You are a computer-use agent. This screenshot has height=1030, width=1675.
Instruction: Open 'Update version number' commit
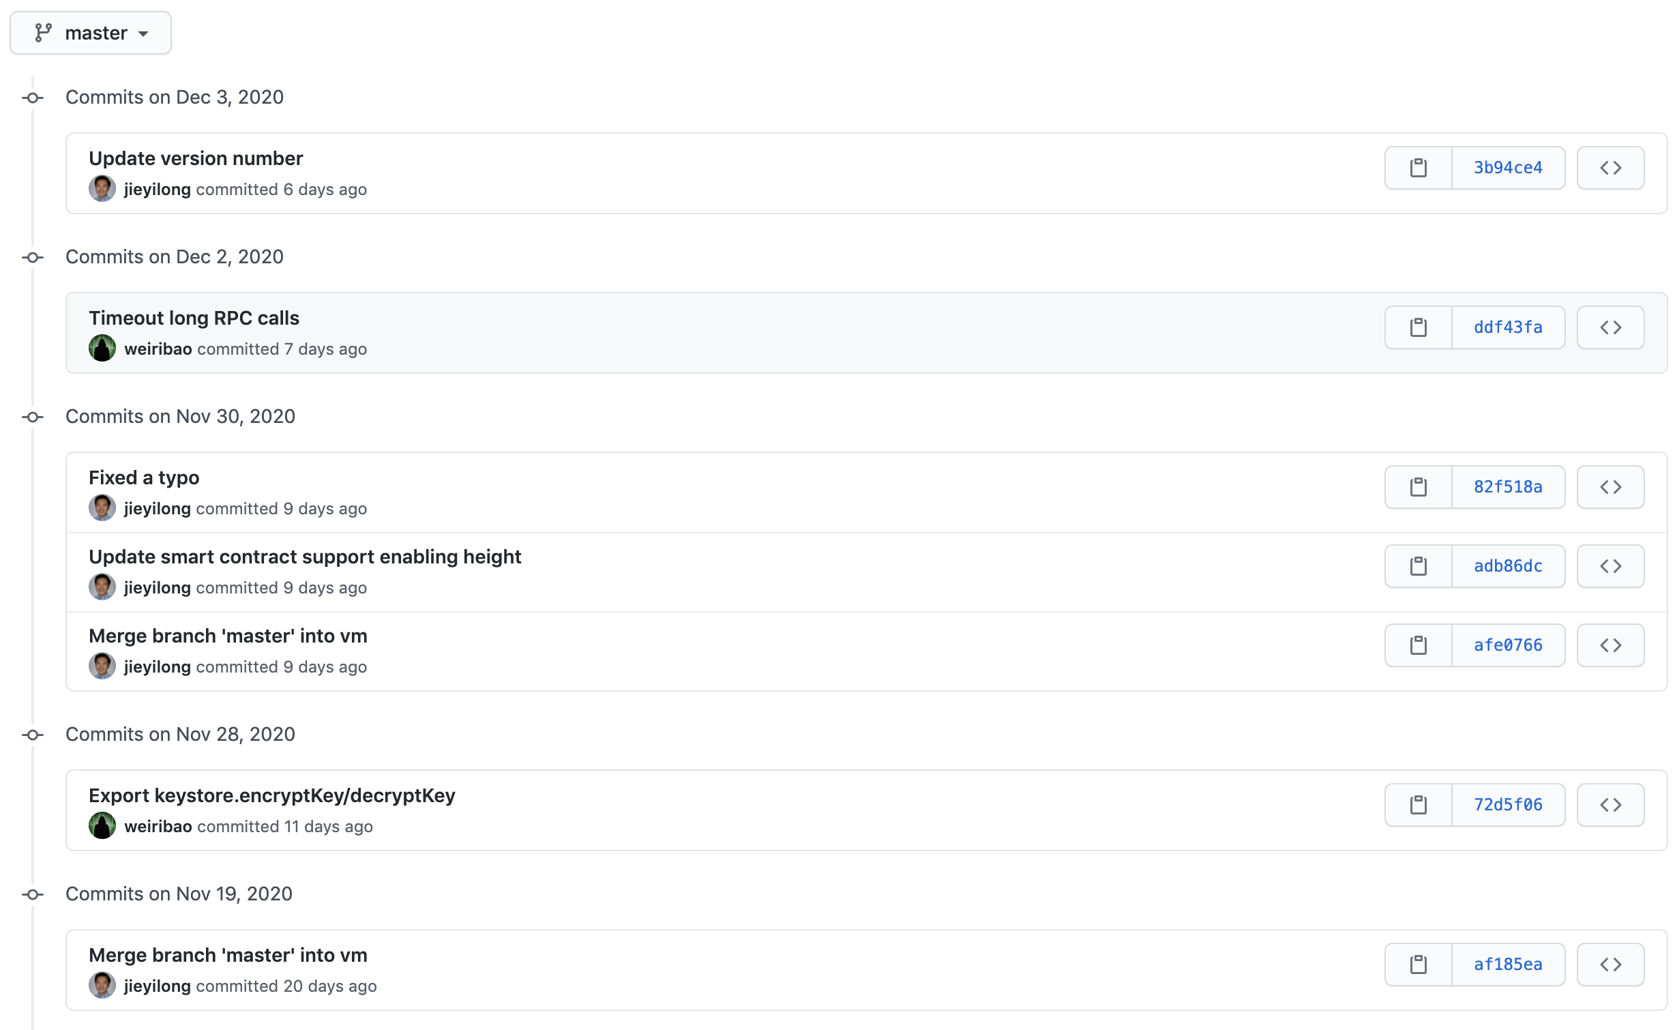196,158
